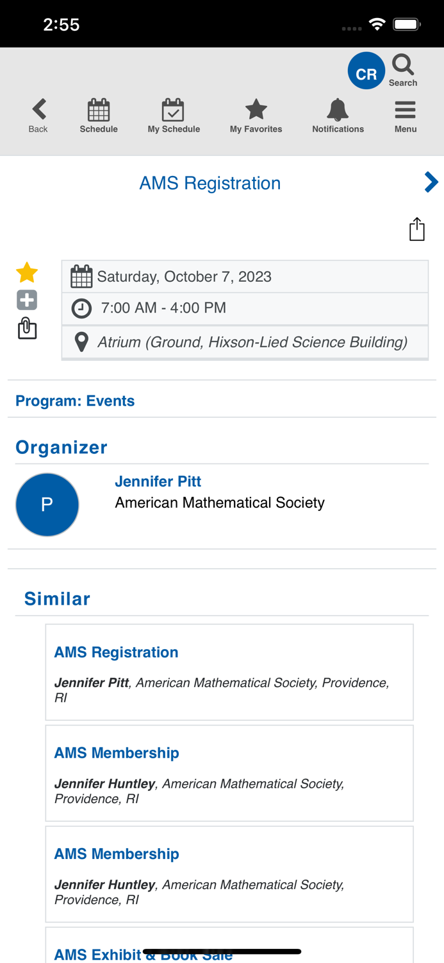The image size is (444, 963).
Task: Check Notifications
Action: tap(338, 114)
